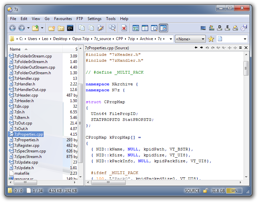Screen dimensions: 258x202
Task: Click the Desktop breadcrumb in path
Action: point(60,39)
